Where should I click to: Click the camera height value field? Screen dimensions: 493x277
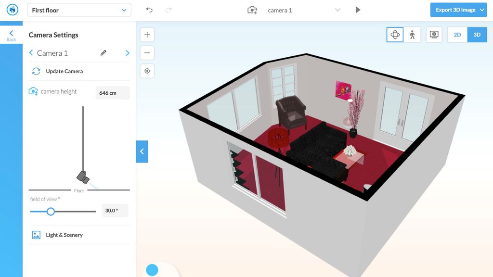click(113, 92)
